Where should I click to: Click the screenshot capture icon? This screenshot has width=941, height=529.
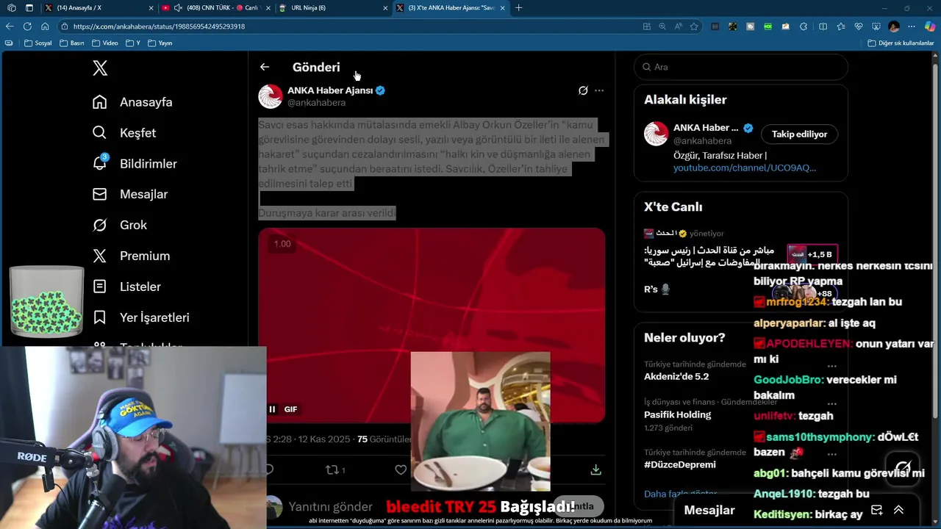tap(876, 26)
